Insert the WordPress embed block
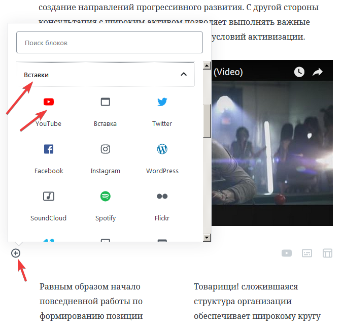The height and width of the screenshot is (325, 343). (x=162, y=159)
